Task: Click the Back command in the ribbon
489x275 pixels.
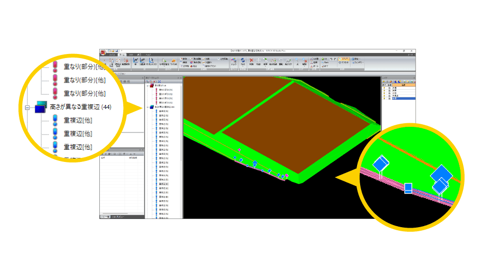Action: [324, 62]
